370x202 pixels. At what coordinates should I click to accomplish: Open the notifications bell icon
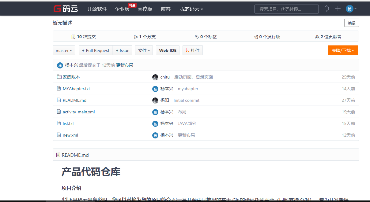(x=327, y=9)
